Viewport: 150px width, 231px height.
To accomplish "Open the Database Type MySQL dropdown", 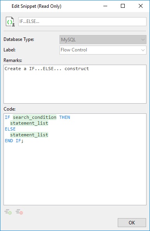I will coord(103,39).
